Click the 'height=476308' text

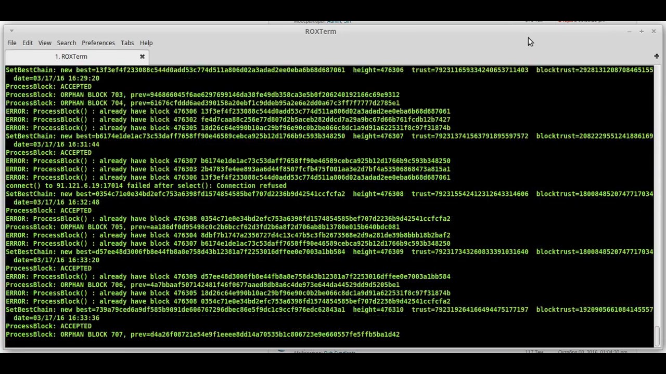tap(378, 194)
